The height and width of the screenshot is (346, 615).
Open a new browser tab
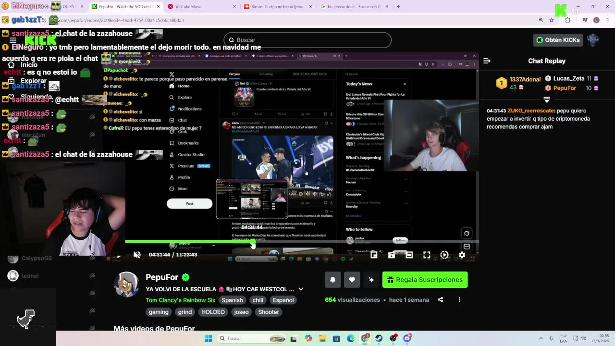click(398, 7)
